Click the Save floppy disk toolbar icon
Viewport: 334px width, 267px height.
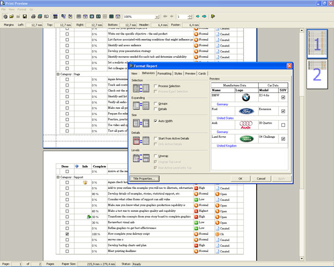[x=25, y=17]
